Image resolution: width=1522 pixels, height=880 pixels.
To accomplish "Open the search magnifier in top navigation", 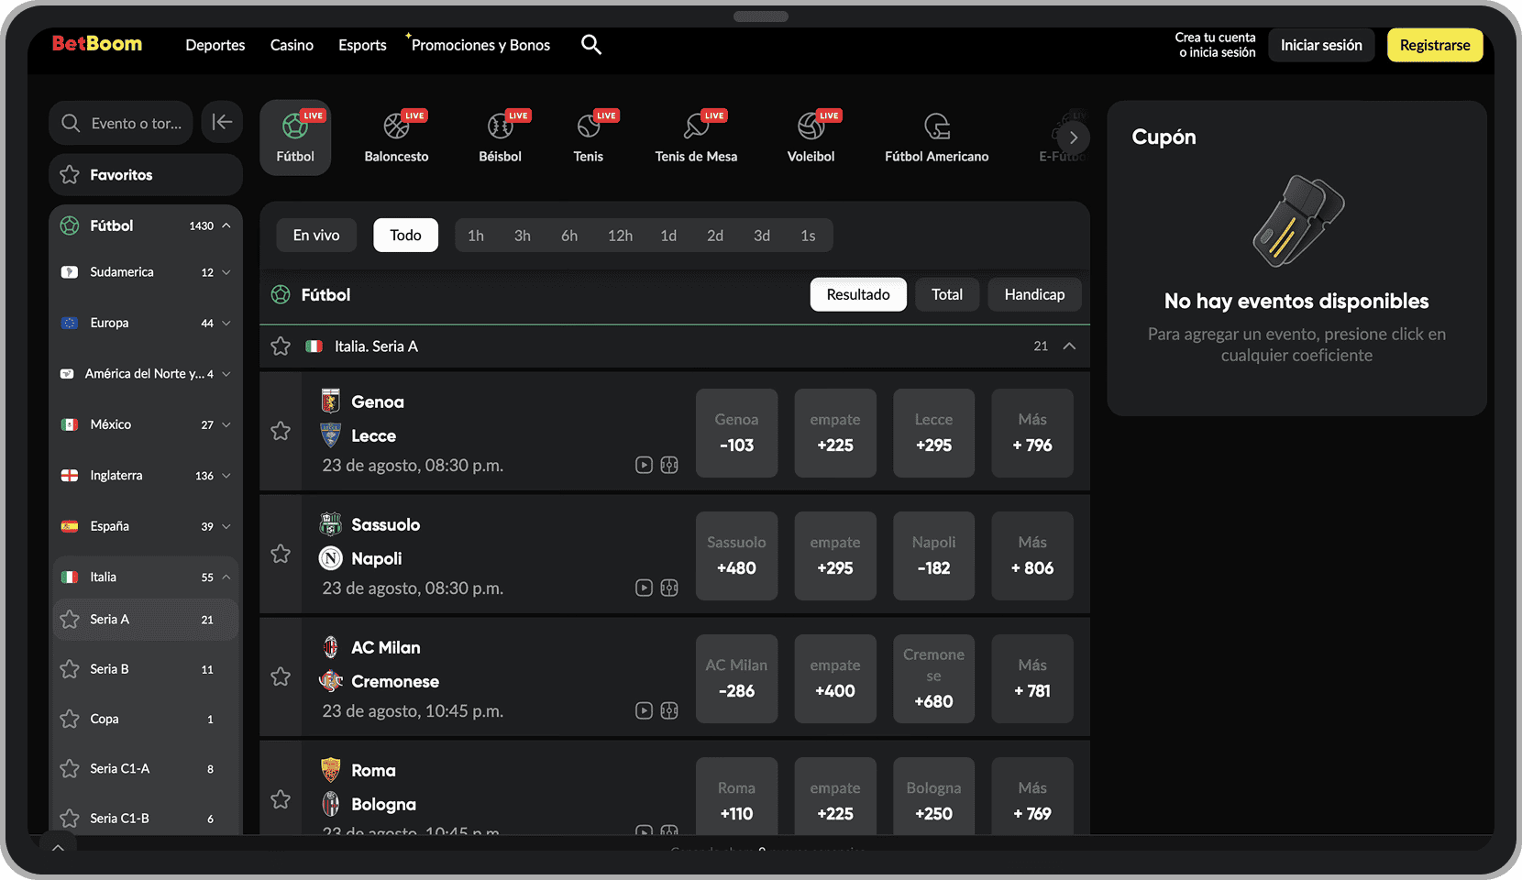I will pyautogui.click(x=591, y=45).
